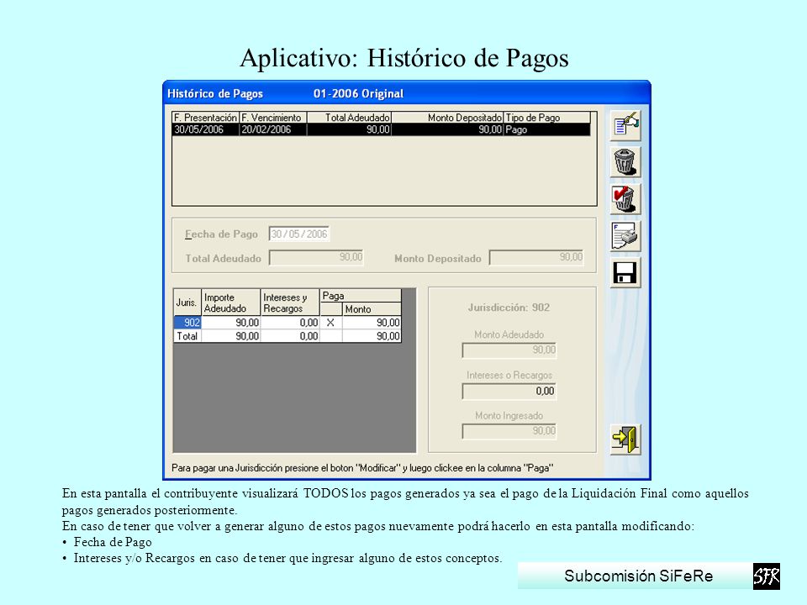Click the Modificar edit icon button
807x605 pixels.
625,125
